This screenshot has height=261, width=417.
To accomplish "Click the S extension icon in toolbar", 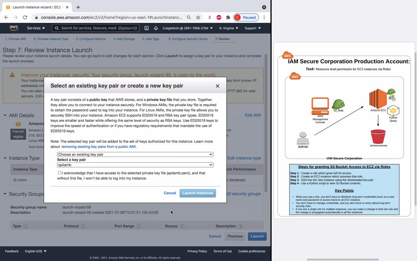I will click(x=210, y=17).
